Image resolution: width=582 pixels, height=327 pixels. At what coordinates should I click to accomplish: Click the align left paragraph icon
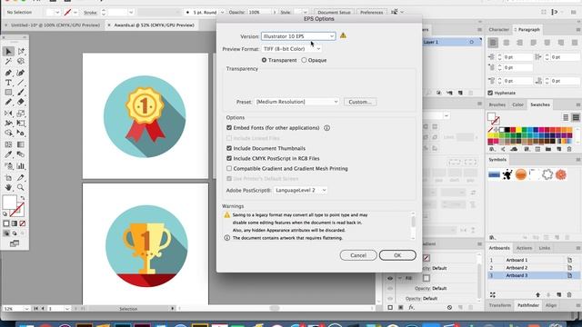(493, 43)
